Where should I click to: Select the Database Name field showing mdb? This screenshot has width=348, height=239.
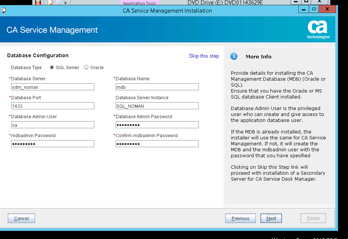(157, 87)
